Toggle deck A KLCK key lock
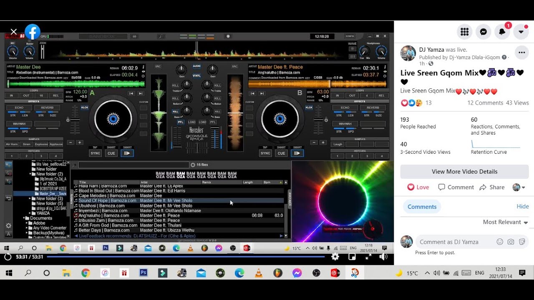This screenshot has width=534, height=300. point(85,107)
